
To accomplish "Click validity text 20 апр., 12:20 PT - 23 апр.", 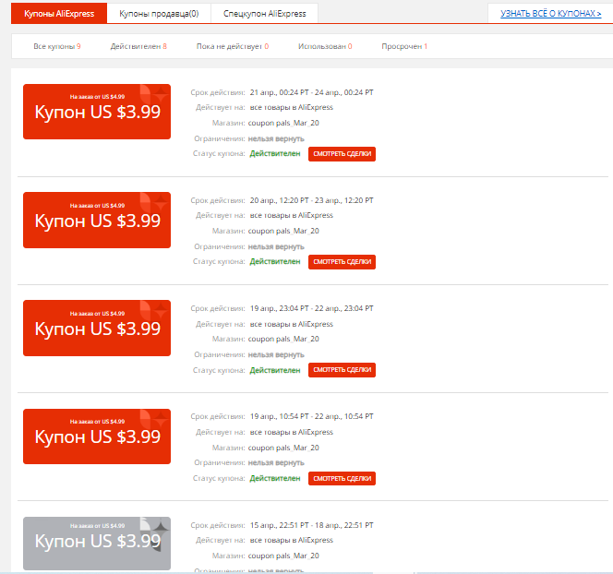I will pos(312,200).
